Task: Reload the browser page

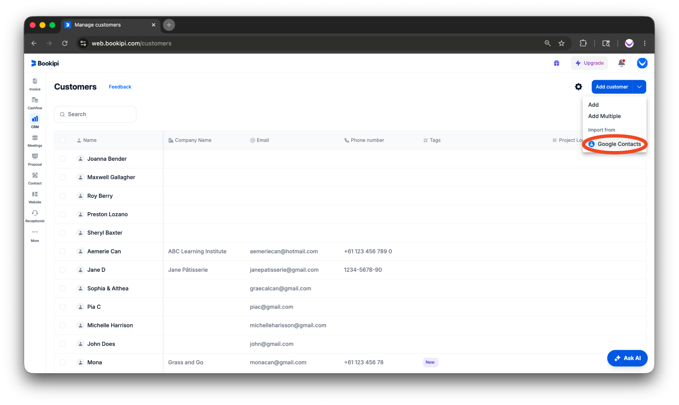Action: coord(65,43)
